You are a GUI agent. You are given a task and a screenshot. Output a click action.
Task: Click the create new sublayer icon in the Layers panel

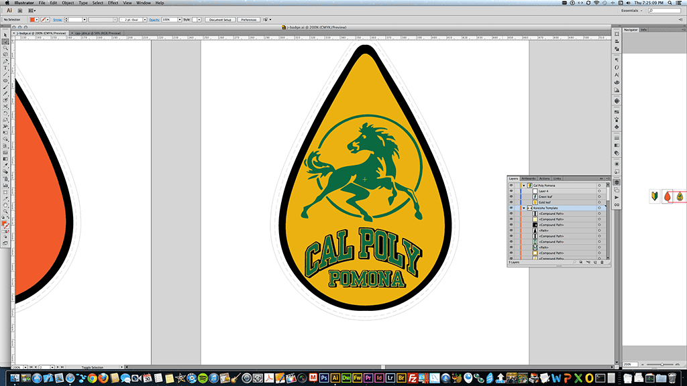[588, 262]
